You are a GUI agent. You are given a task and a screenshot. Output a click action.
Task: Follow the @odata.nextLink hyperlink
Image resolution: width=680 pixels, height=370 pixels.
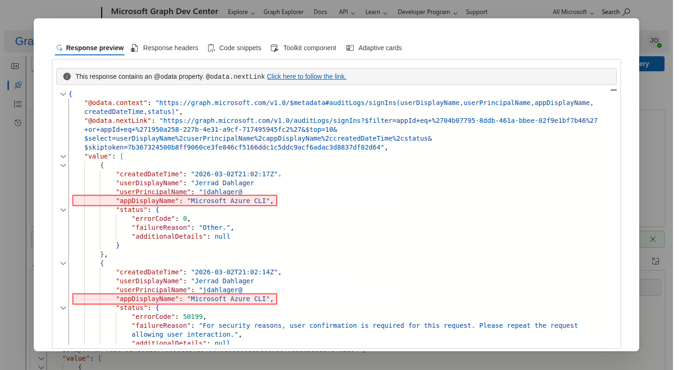(x=306, y=76)
